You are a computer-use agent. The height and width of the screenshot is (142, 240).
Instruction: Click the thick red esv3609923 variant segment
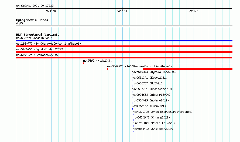(x=188, y=69)
